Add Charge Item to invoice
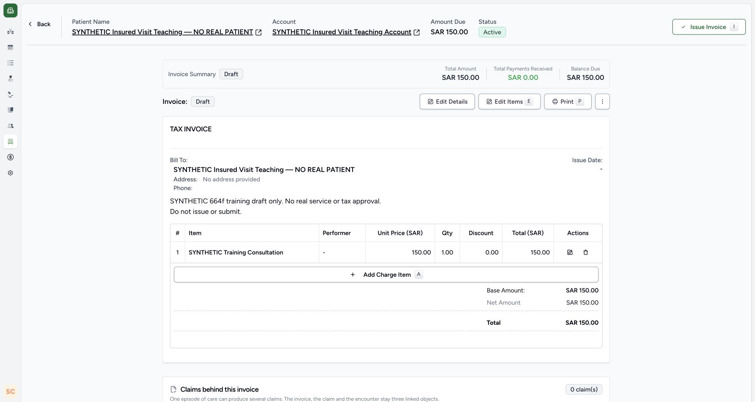Viewport: 755px width, 402px height. click(386, 275)
